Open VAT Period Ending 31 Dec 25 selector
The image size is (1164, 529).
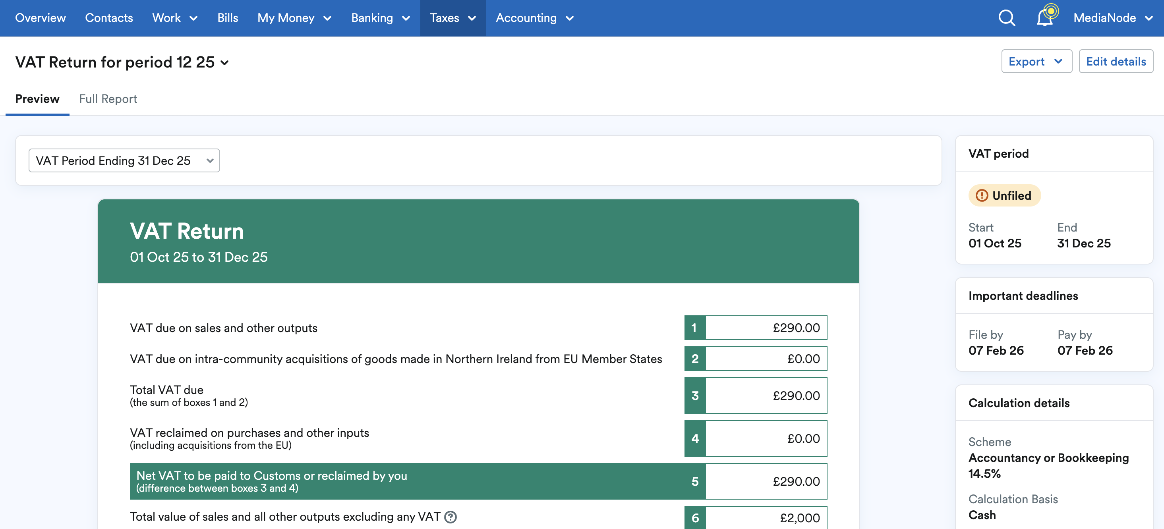pos(124,161)
